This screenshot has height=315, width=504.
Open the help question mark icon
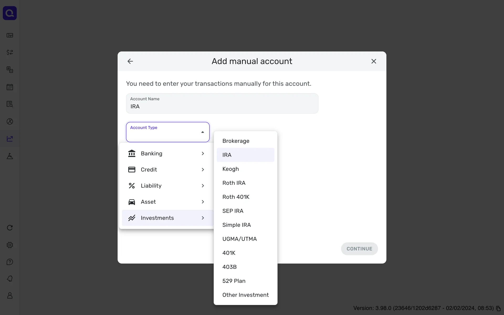tap(10, 262)
